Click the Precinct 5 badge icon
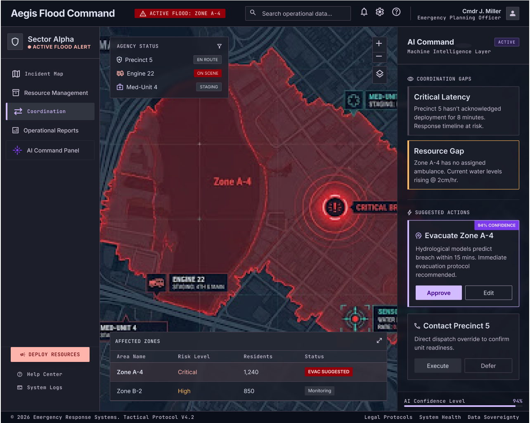Image resolution: width=530 pixels, height=423 pixels. click(119, 60)
